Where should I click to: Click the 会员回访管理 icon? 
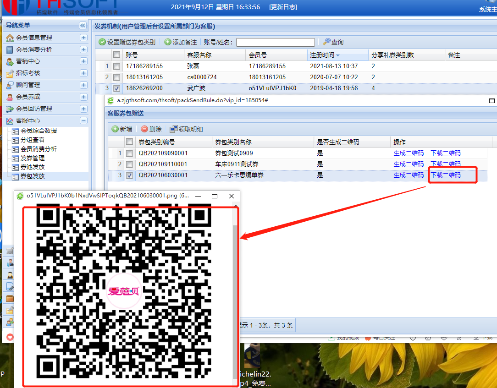tap(10, 109)
